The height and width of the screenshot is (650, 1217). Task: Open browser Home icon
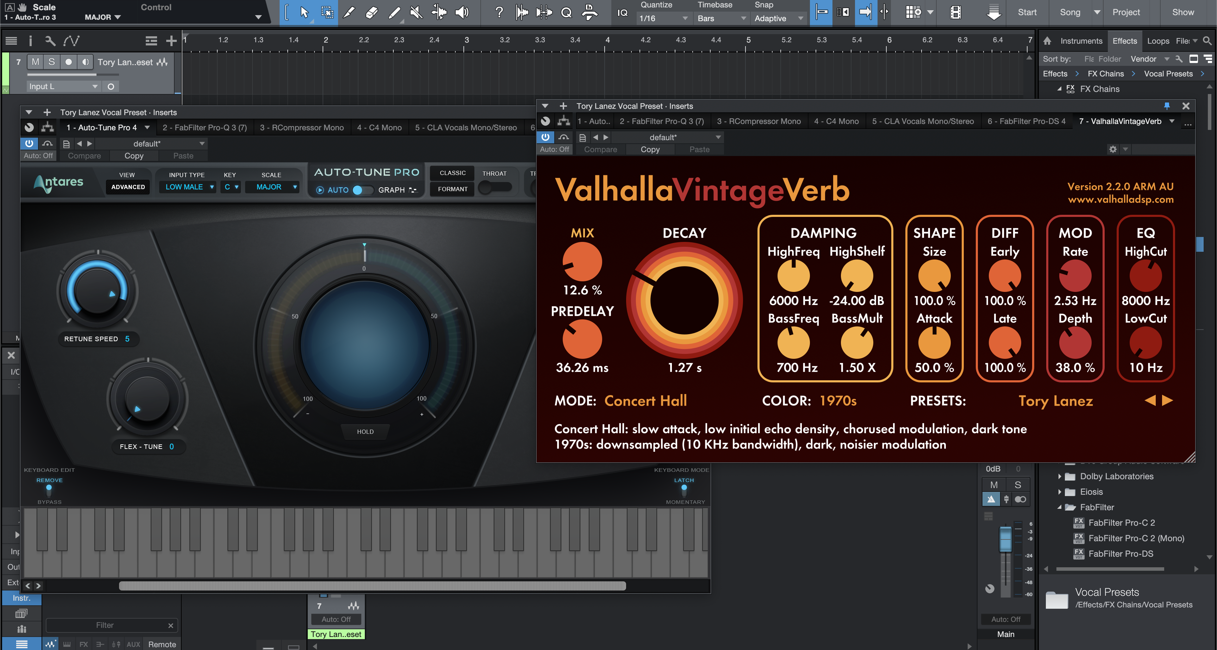1047,41
